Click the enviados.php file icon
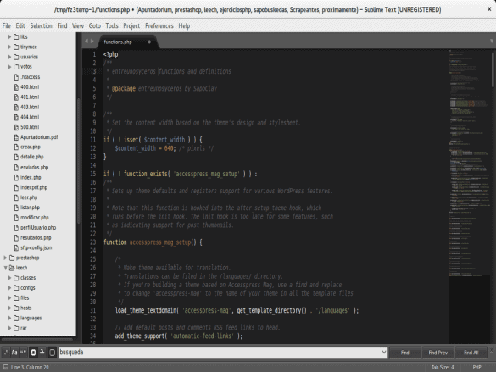The width and height of the screenshot is (496, 372). pos(16,168)
